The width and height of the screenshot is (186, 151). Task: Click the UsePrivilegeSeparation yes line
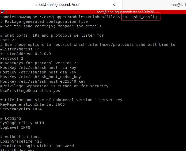pos(30,91)
